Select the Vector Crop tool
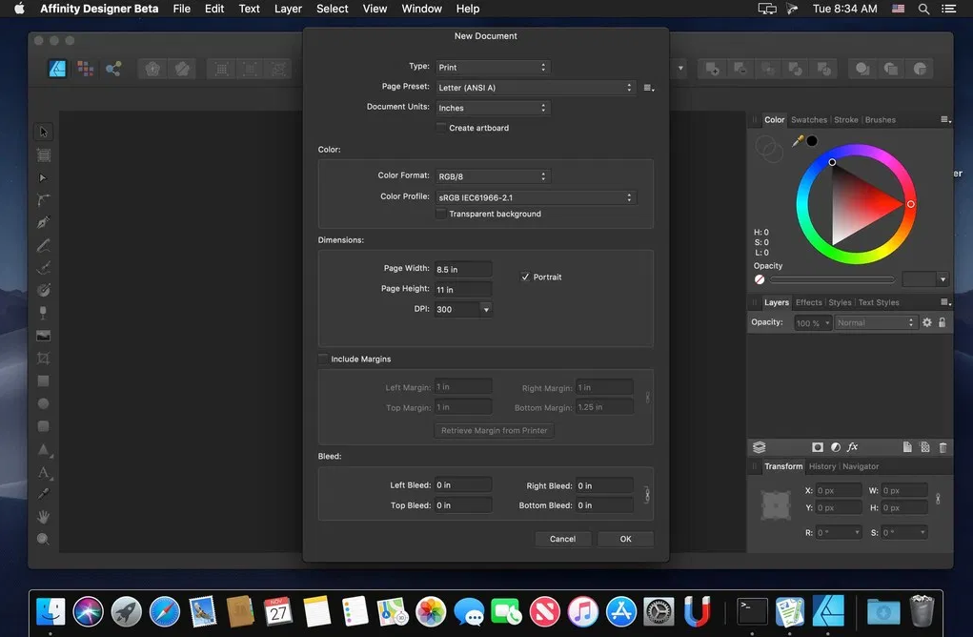Viewport: 973px width, 637px height. 43,358
